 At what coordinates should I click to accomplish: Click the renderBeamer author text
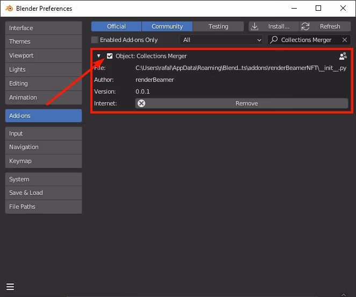pyautogui.click(x=155, y=80)
